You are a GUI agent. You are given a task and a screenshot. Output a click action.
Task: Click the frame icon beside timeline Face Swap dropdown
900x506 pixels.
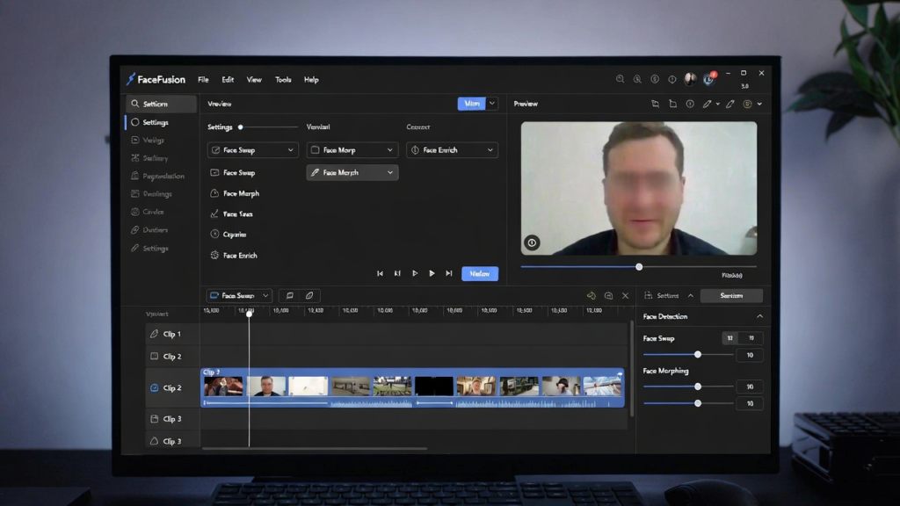click(x=290, y=295)
